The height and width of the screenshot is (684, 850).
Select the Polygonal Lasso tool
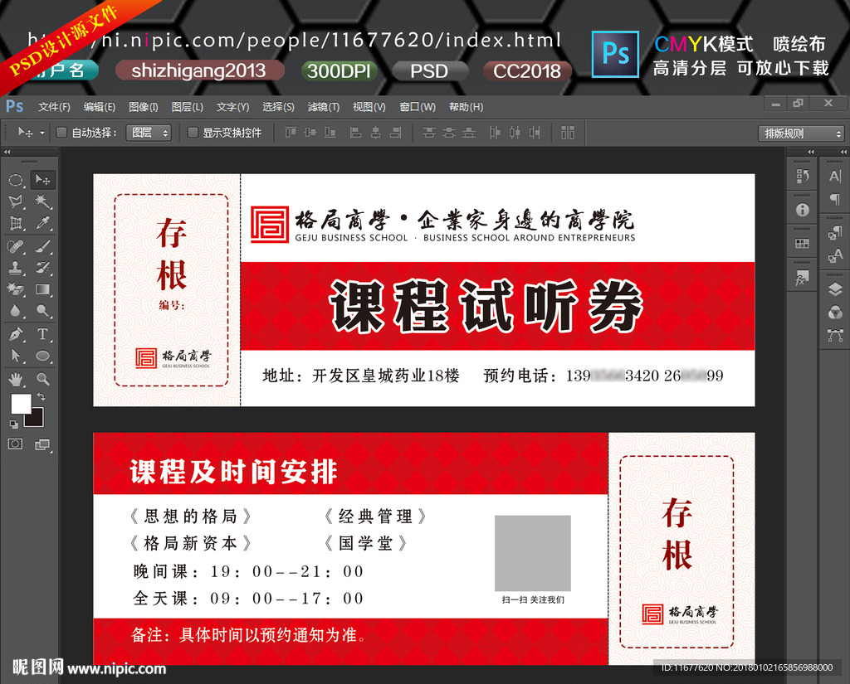tap(16, 201)
